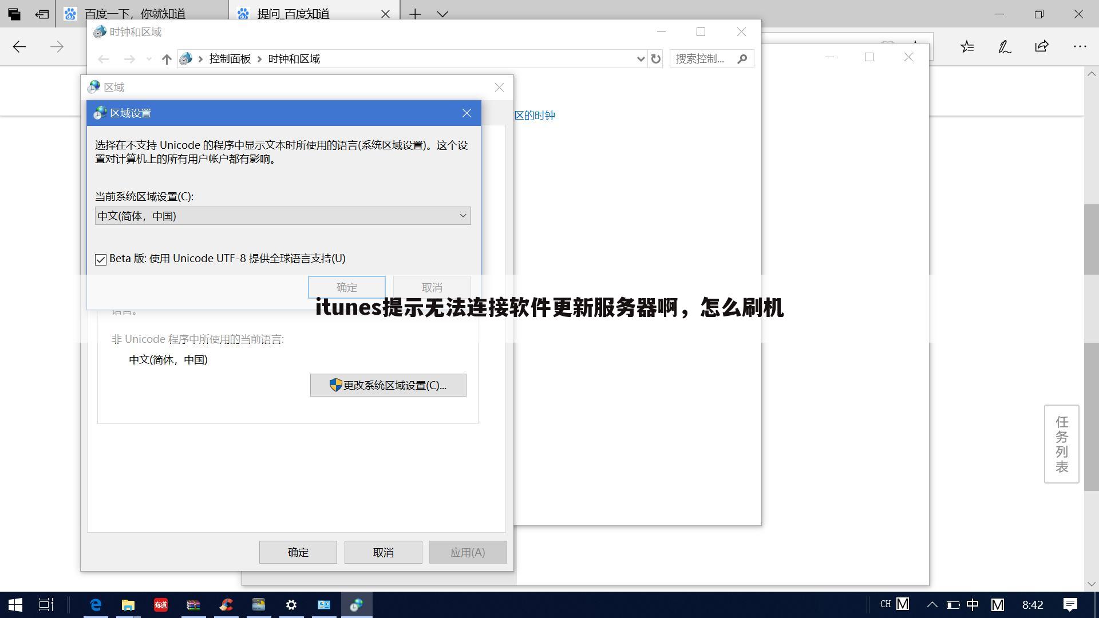Click the CH language indicator in tray

click(x=885, y=604)
